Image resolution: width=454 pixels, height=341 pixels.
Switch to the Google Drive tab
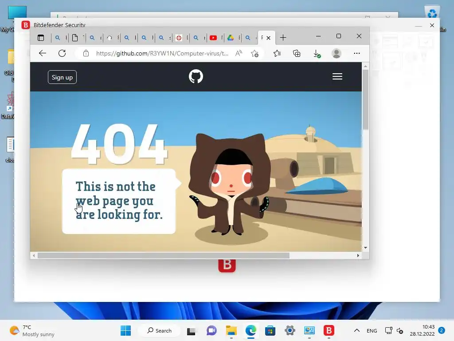coord(231,38)
